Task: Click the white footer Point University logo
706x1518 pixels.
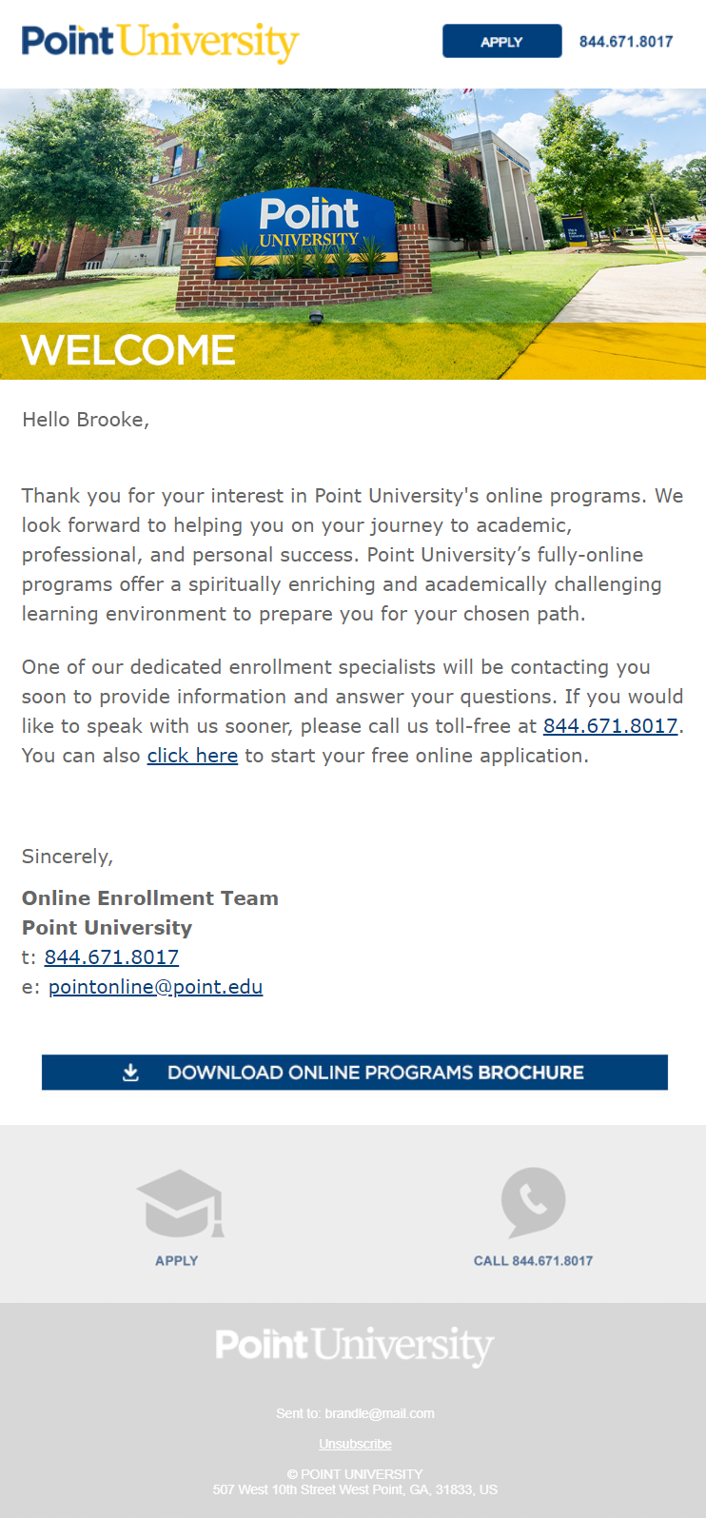Action: click(354, 1346)
